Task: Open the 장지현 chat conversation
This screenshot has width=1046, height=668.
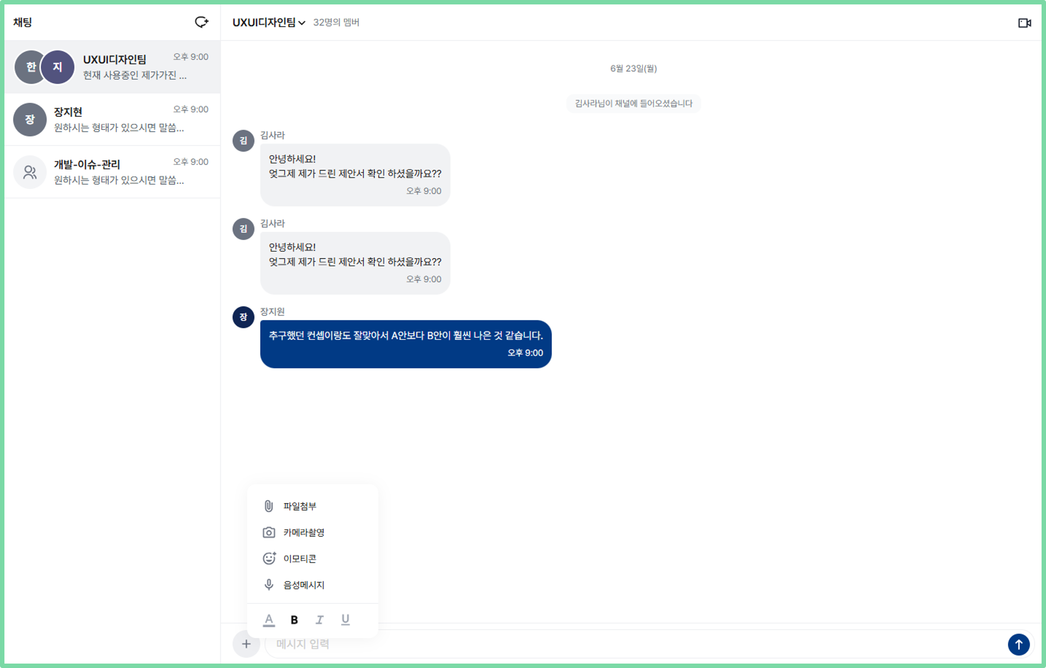Action: [112, 119]
